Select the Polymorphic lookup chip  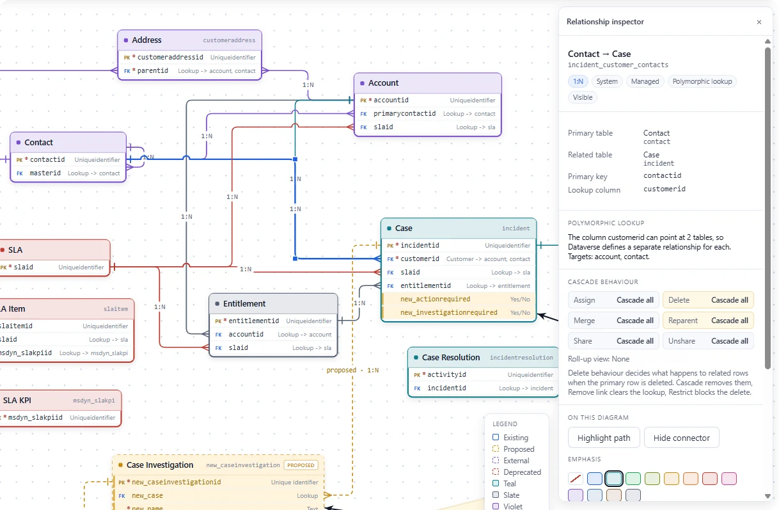coord(702,81)
